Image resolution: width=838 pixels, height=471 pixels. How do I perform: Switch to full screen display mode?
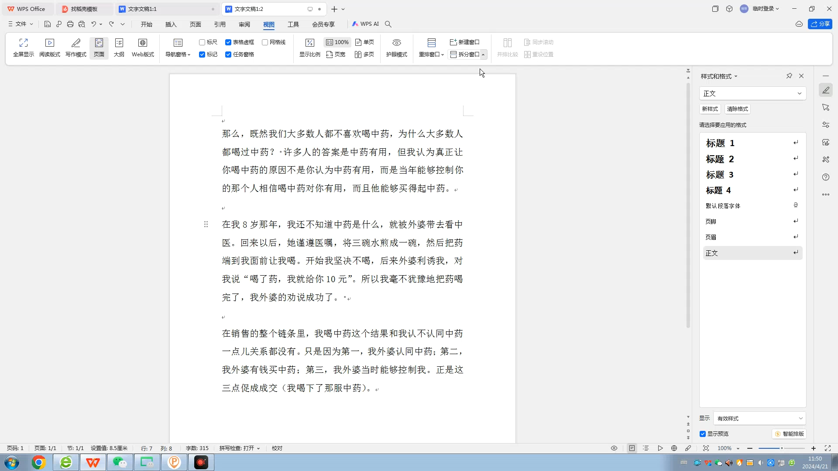pyautogui.click(x=23, y=47)
